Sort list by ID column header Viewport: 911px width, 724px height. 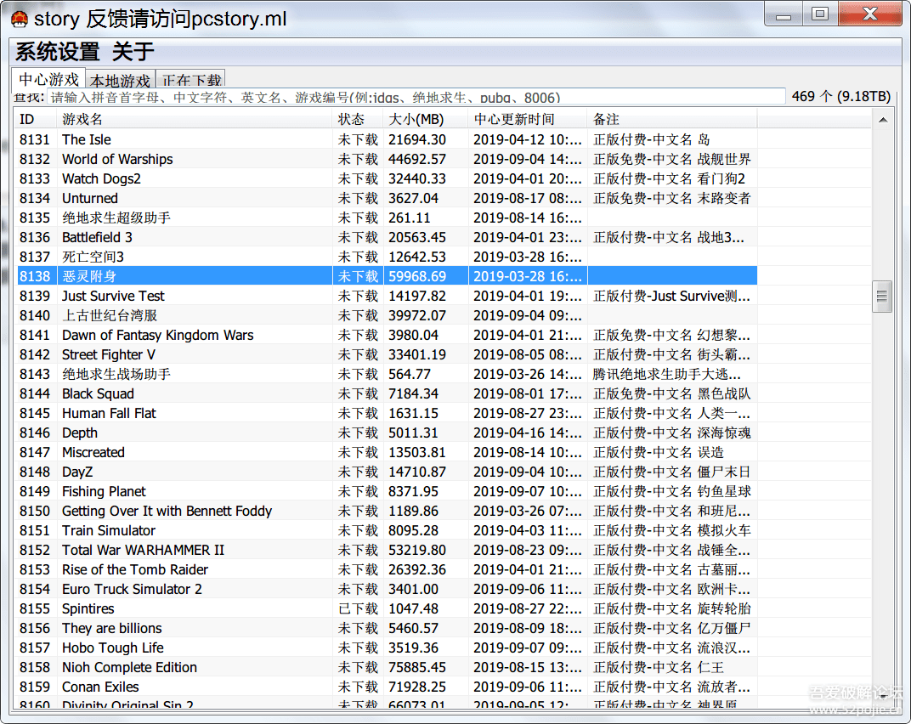coord(35,119)
